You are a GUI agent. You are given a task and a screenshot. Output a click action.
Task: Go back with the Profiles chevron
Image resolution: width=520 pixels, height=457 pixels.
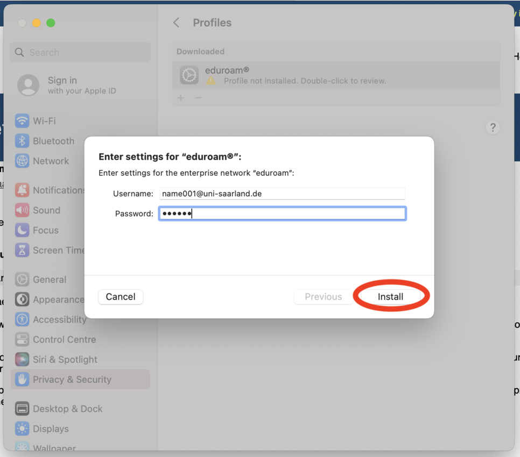(x=177, y=23)
